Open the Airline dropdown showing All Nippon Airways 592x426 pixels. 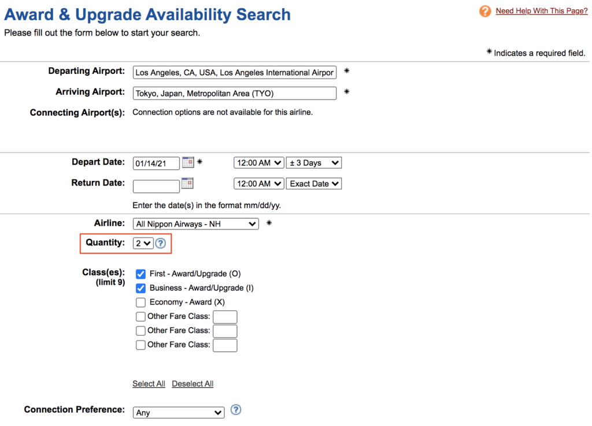click(x=195, y=224)
